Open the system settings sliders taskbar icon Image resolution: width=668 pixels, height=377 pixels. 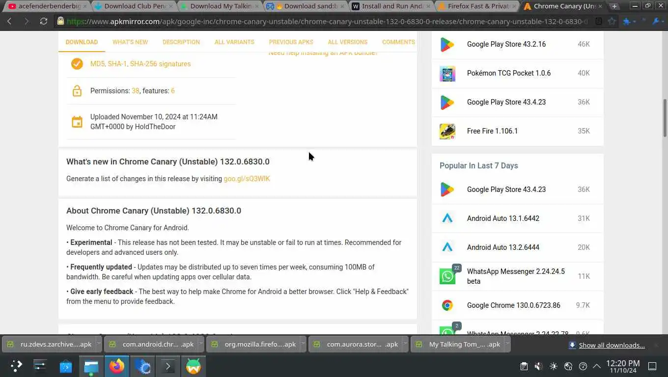pyautogui.click(x=40, y=366)
